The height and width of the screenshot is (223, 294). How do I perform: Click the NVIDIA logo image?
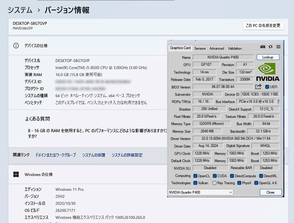(268, 72)
